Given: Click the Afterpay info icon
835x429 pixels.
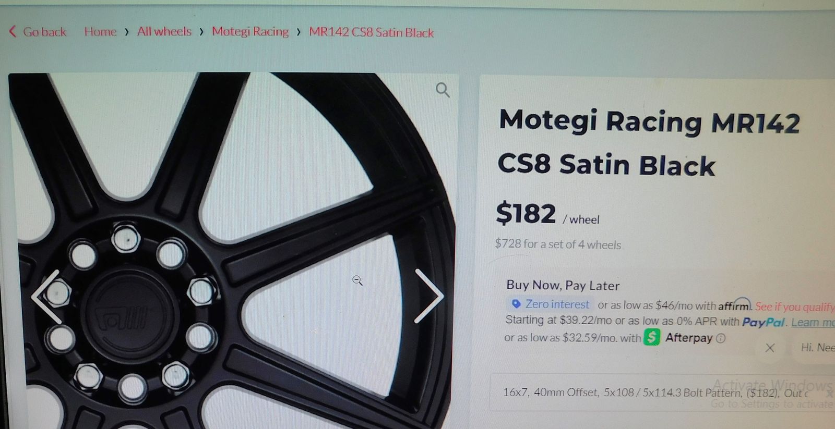Looking at the screenshot, I should click(721, 338).
